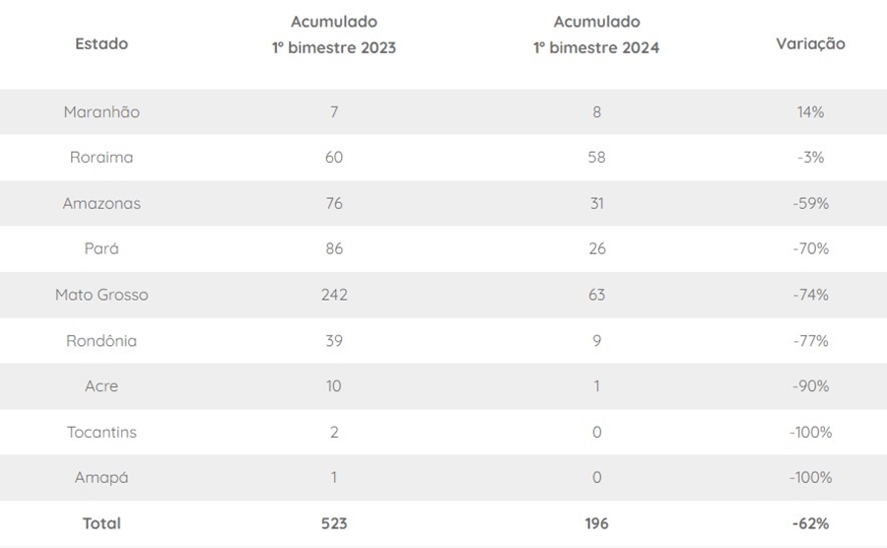Select the Acumulado 1º bimestre 2024 header
Viewport: 887px width, 548px height.
(x=596, y=34)
